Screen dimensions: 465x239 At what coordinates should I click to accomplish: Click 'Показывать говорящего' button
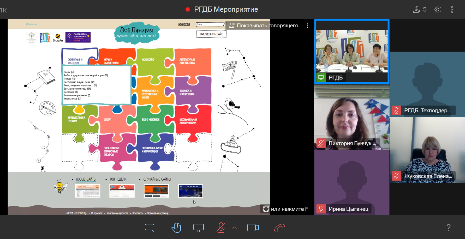(264, 25)
